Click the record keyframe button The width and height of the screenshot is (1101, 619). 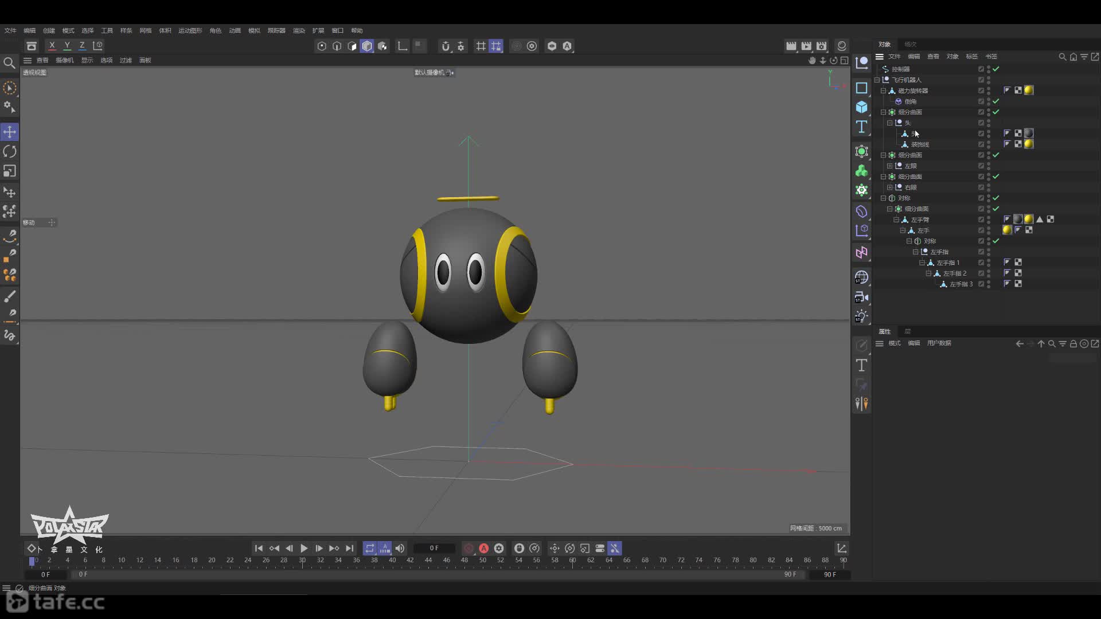(468, 549)
